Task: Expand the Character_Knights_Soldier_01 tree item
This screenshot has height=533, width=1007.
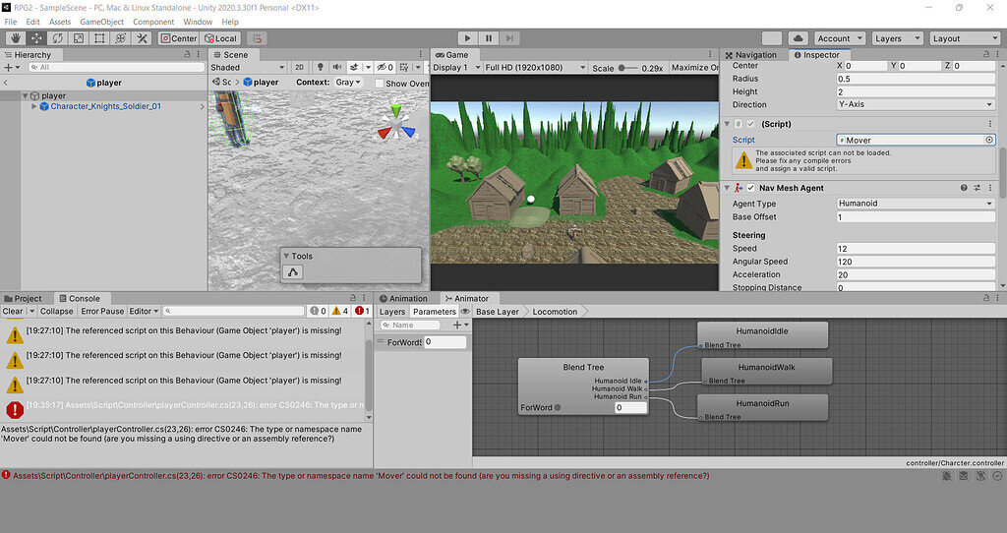Action: click(34, 106)
